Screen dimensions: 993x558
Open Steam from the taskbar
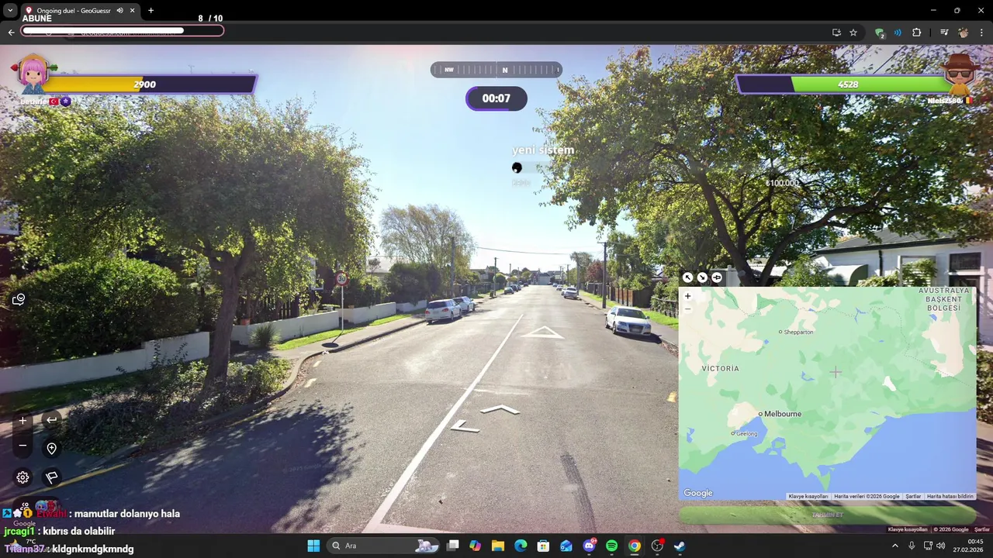point(680,546)
